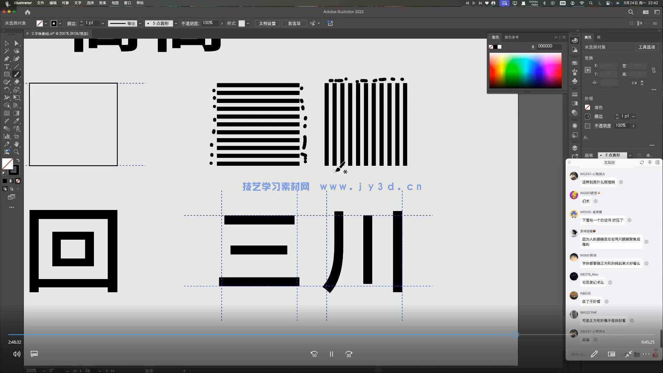
Task: Click the 首选项 button
Action: point(294,23)
